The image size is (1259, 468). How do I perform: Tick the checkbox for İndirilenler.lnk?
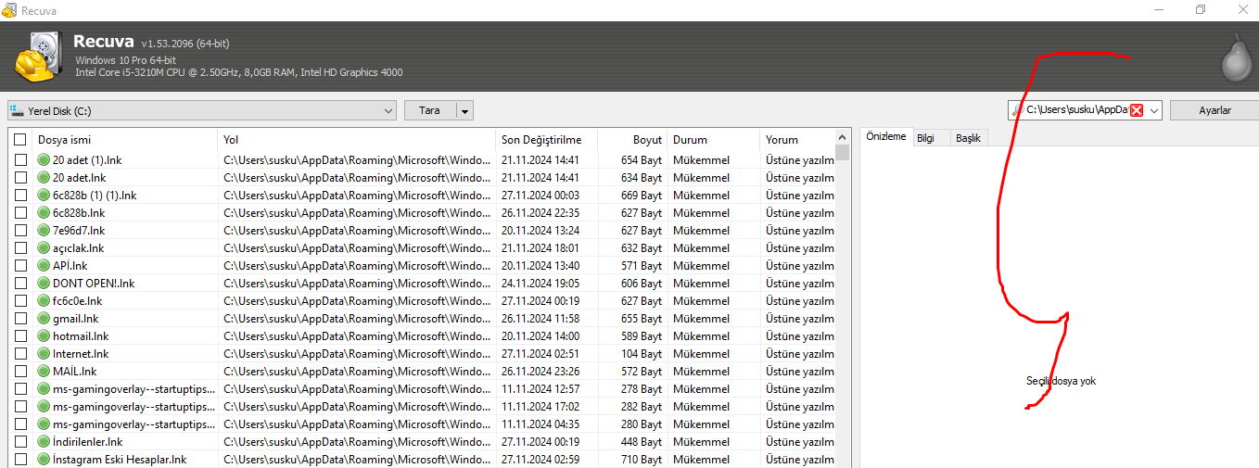pyautogui.click(x=20, y=442)
